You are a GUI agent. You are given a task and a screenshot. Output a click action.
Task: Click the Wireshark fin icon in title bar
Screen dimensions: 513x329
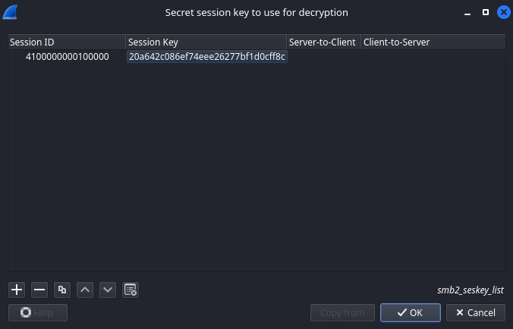[x=11, y=13]
